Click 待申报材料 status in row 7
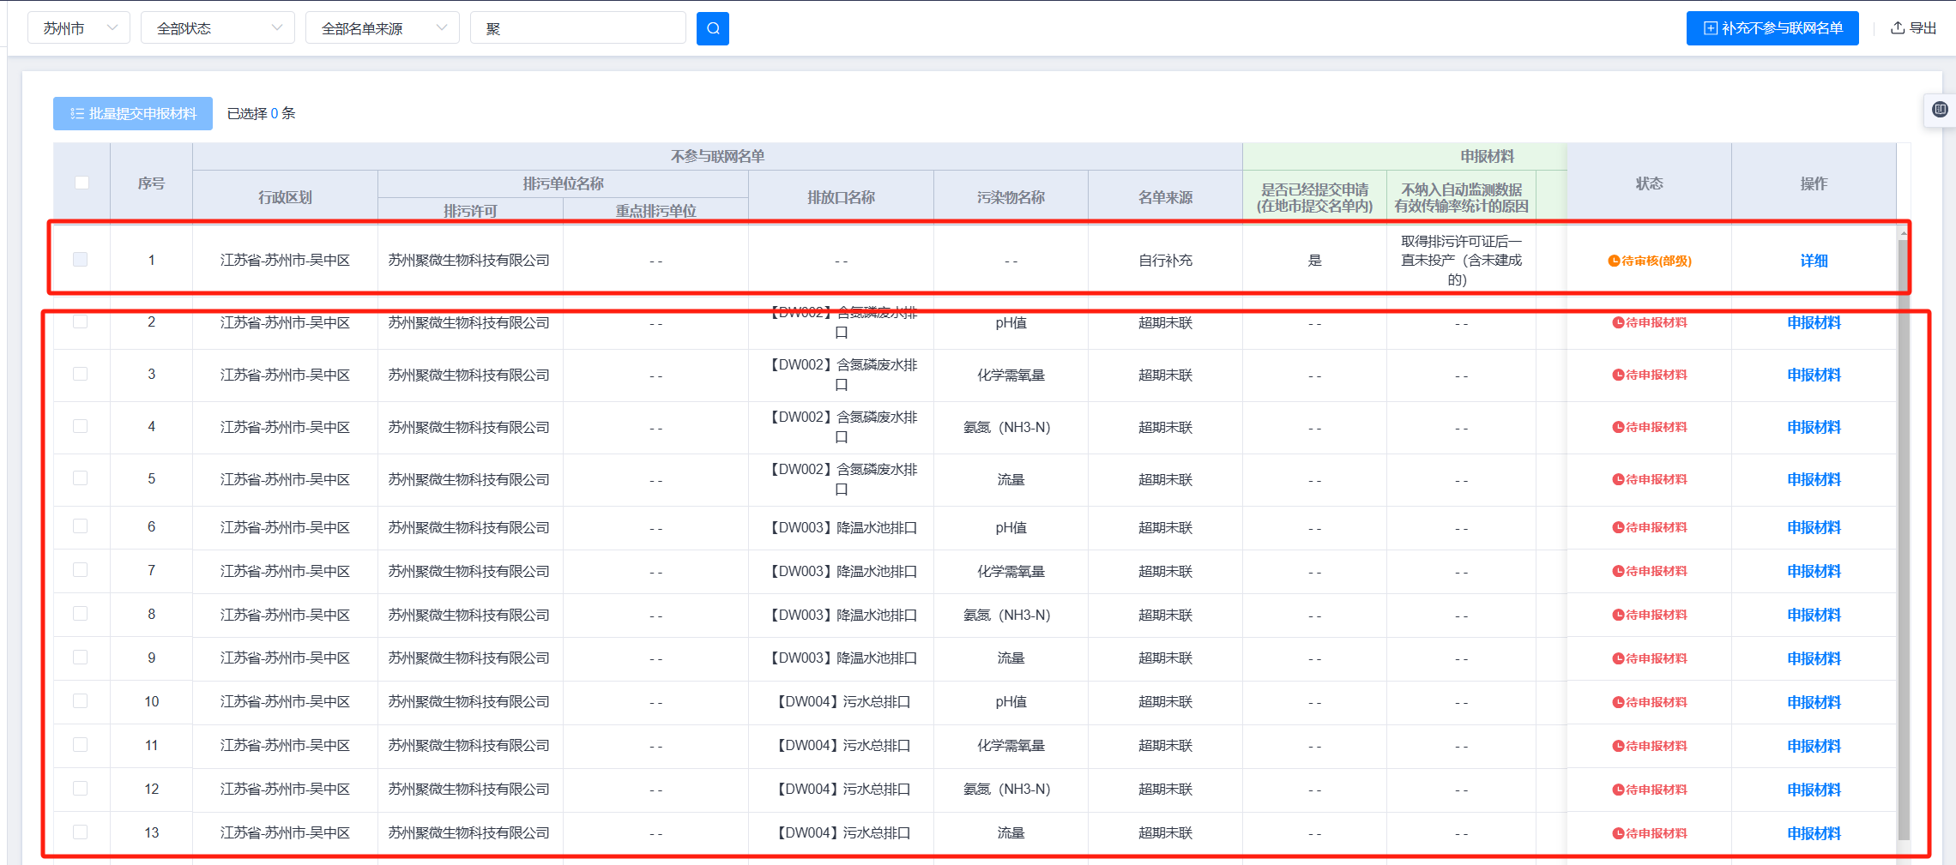This screenshot has height=865, width=1956. click(x=1650, y=571)
